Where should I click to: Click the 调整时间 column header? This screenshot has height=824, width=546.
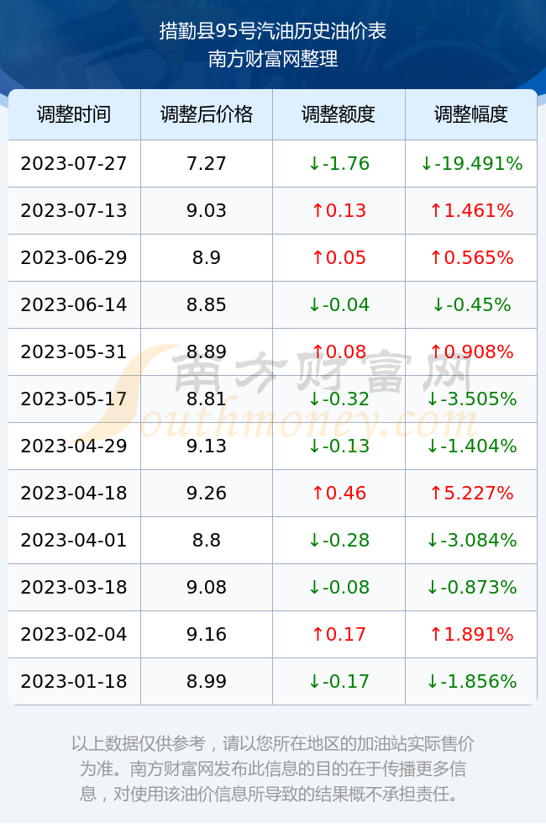point(74,114)
